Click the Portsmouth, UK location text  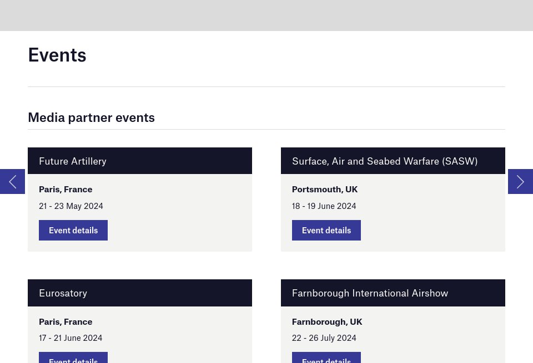coord(325,190)
